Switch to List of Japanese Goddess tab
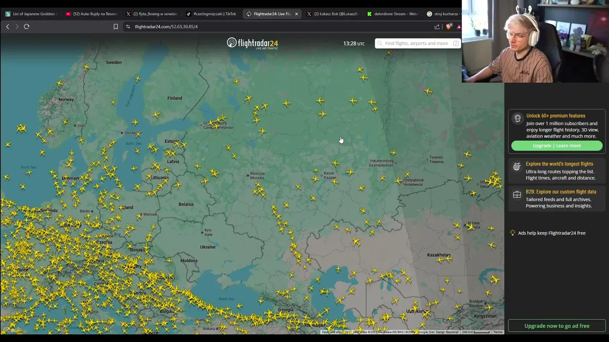 coord(30,14)
